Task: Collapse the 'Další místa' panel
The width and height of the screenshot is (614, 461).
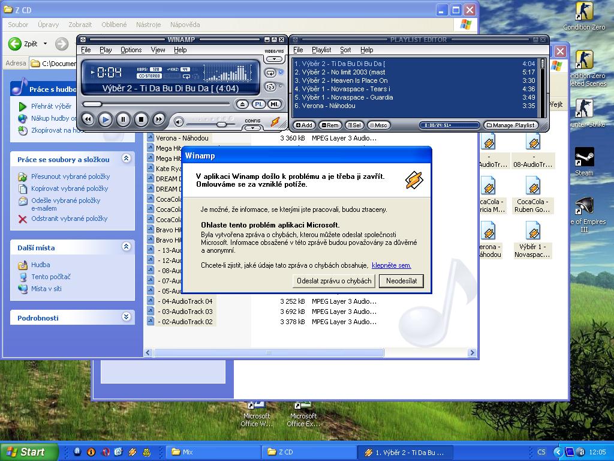Action: [x=126, y=247]
